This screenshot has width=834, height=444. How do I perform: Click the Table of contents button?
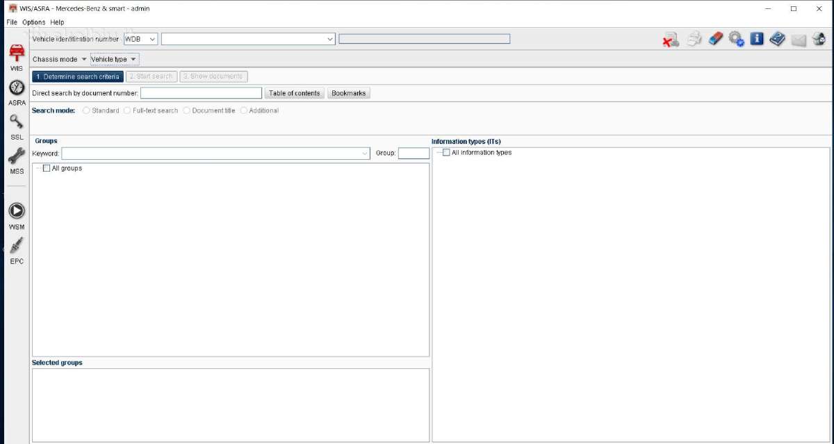295,93
